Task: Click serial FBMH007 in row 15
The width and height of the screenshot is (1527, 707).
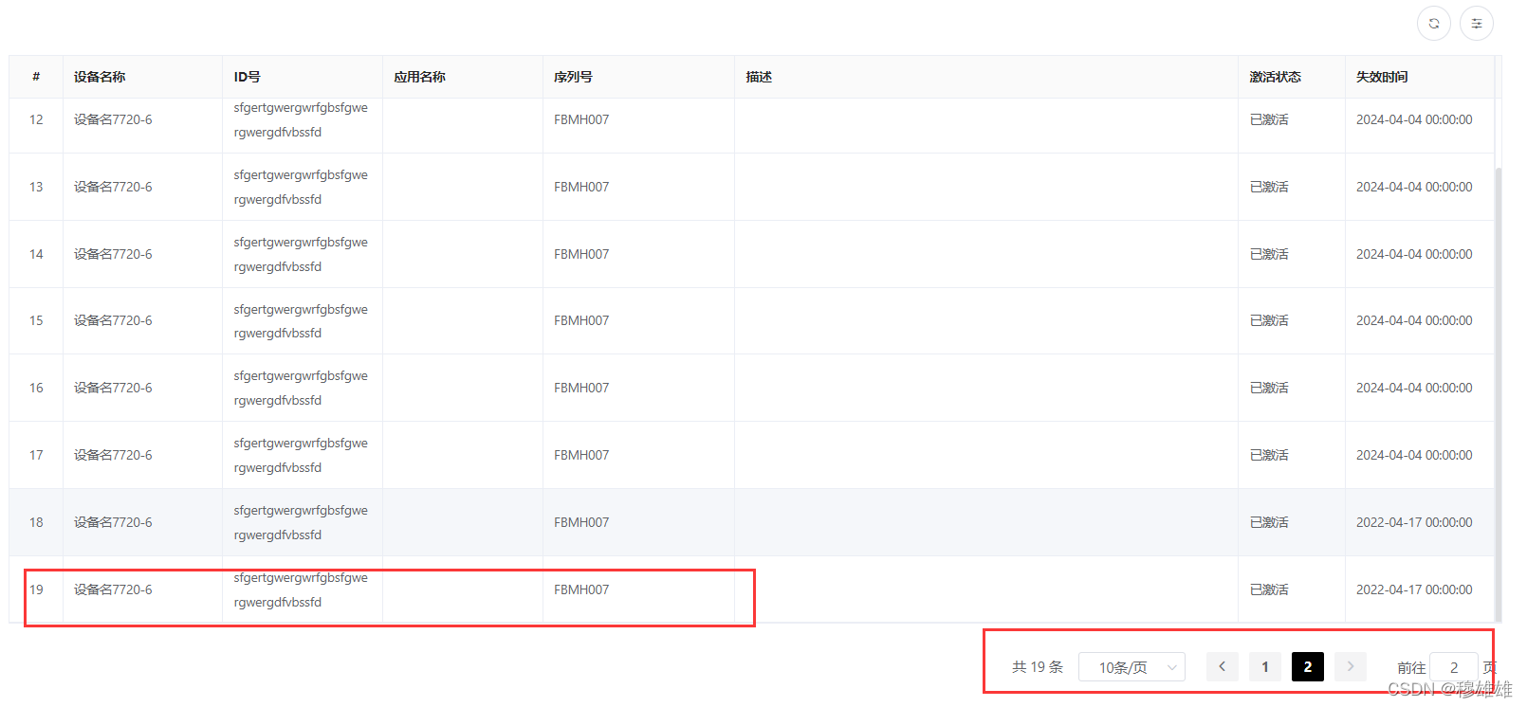Action: tap(581, 320)
